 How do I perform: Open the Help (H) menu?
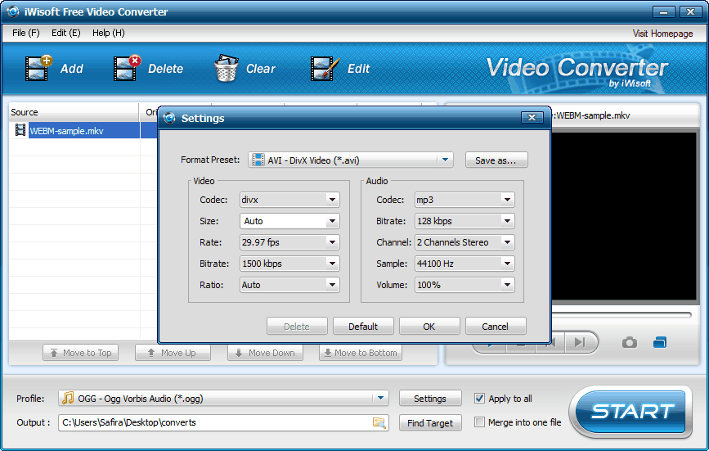point(109,33)
